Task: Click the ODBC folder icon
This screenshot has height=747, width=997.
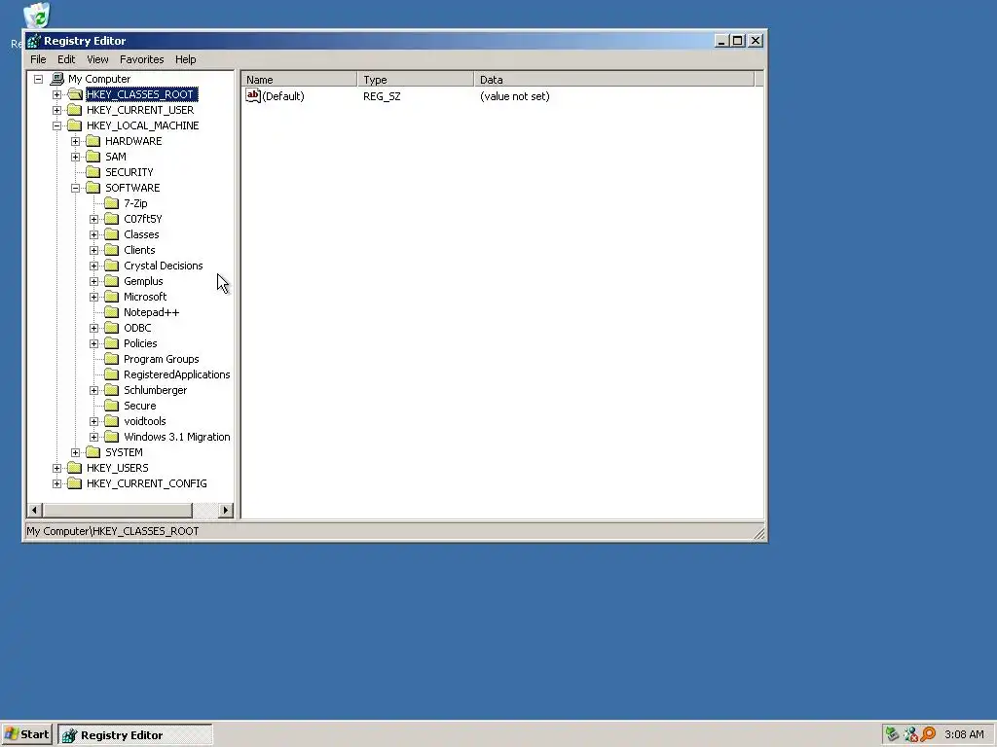Action: click(112, 328)
